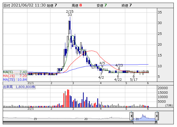
Task: Click the left range handle arrow
Action: (x=131, y=116)
